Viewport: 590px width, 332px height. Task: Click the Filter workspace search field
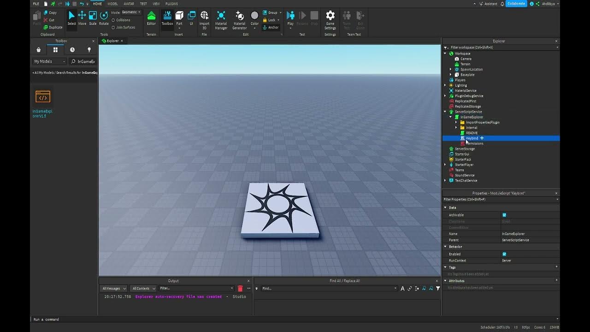click(500, 47)
